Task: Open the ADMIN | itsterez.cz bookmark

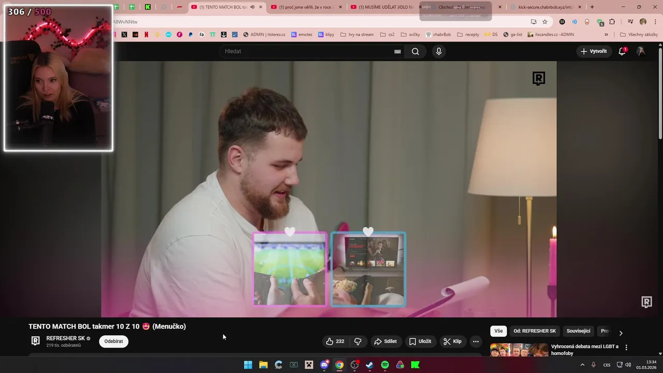Action: pyautogui.click(x=264, y=35)
